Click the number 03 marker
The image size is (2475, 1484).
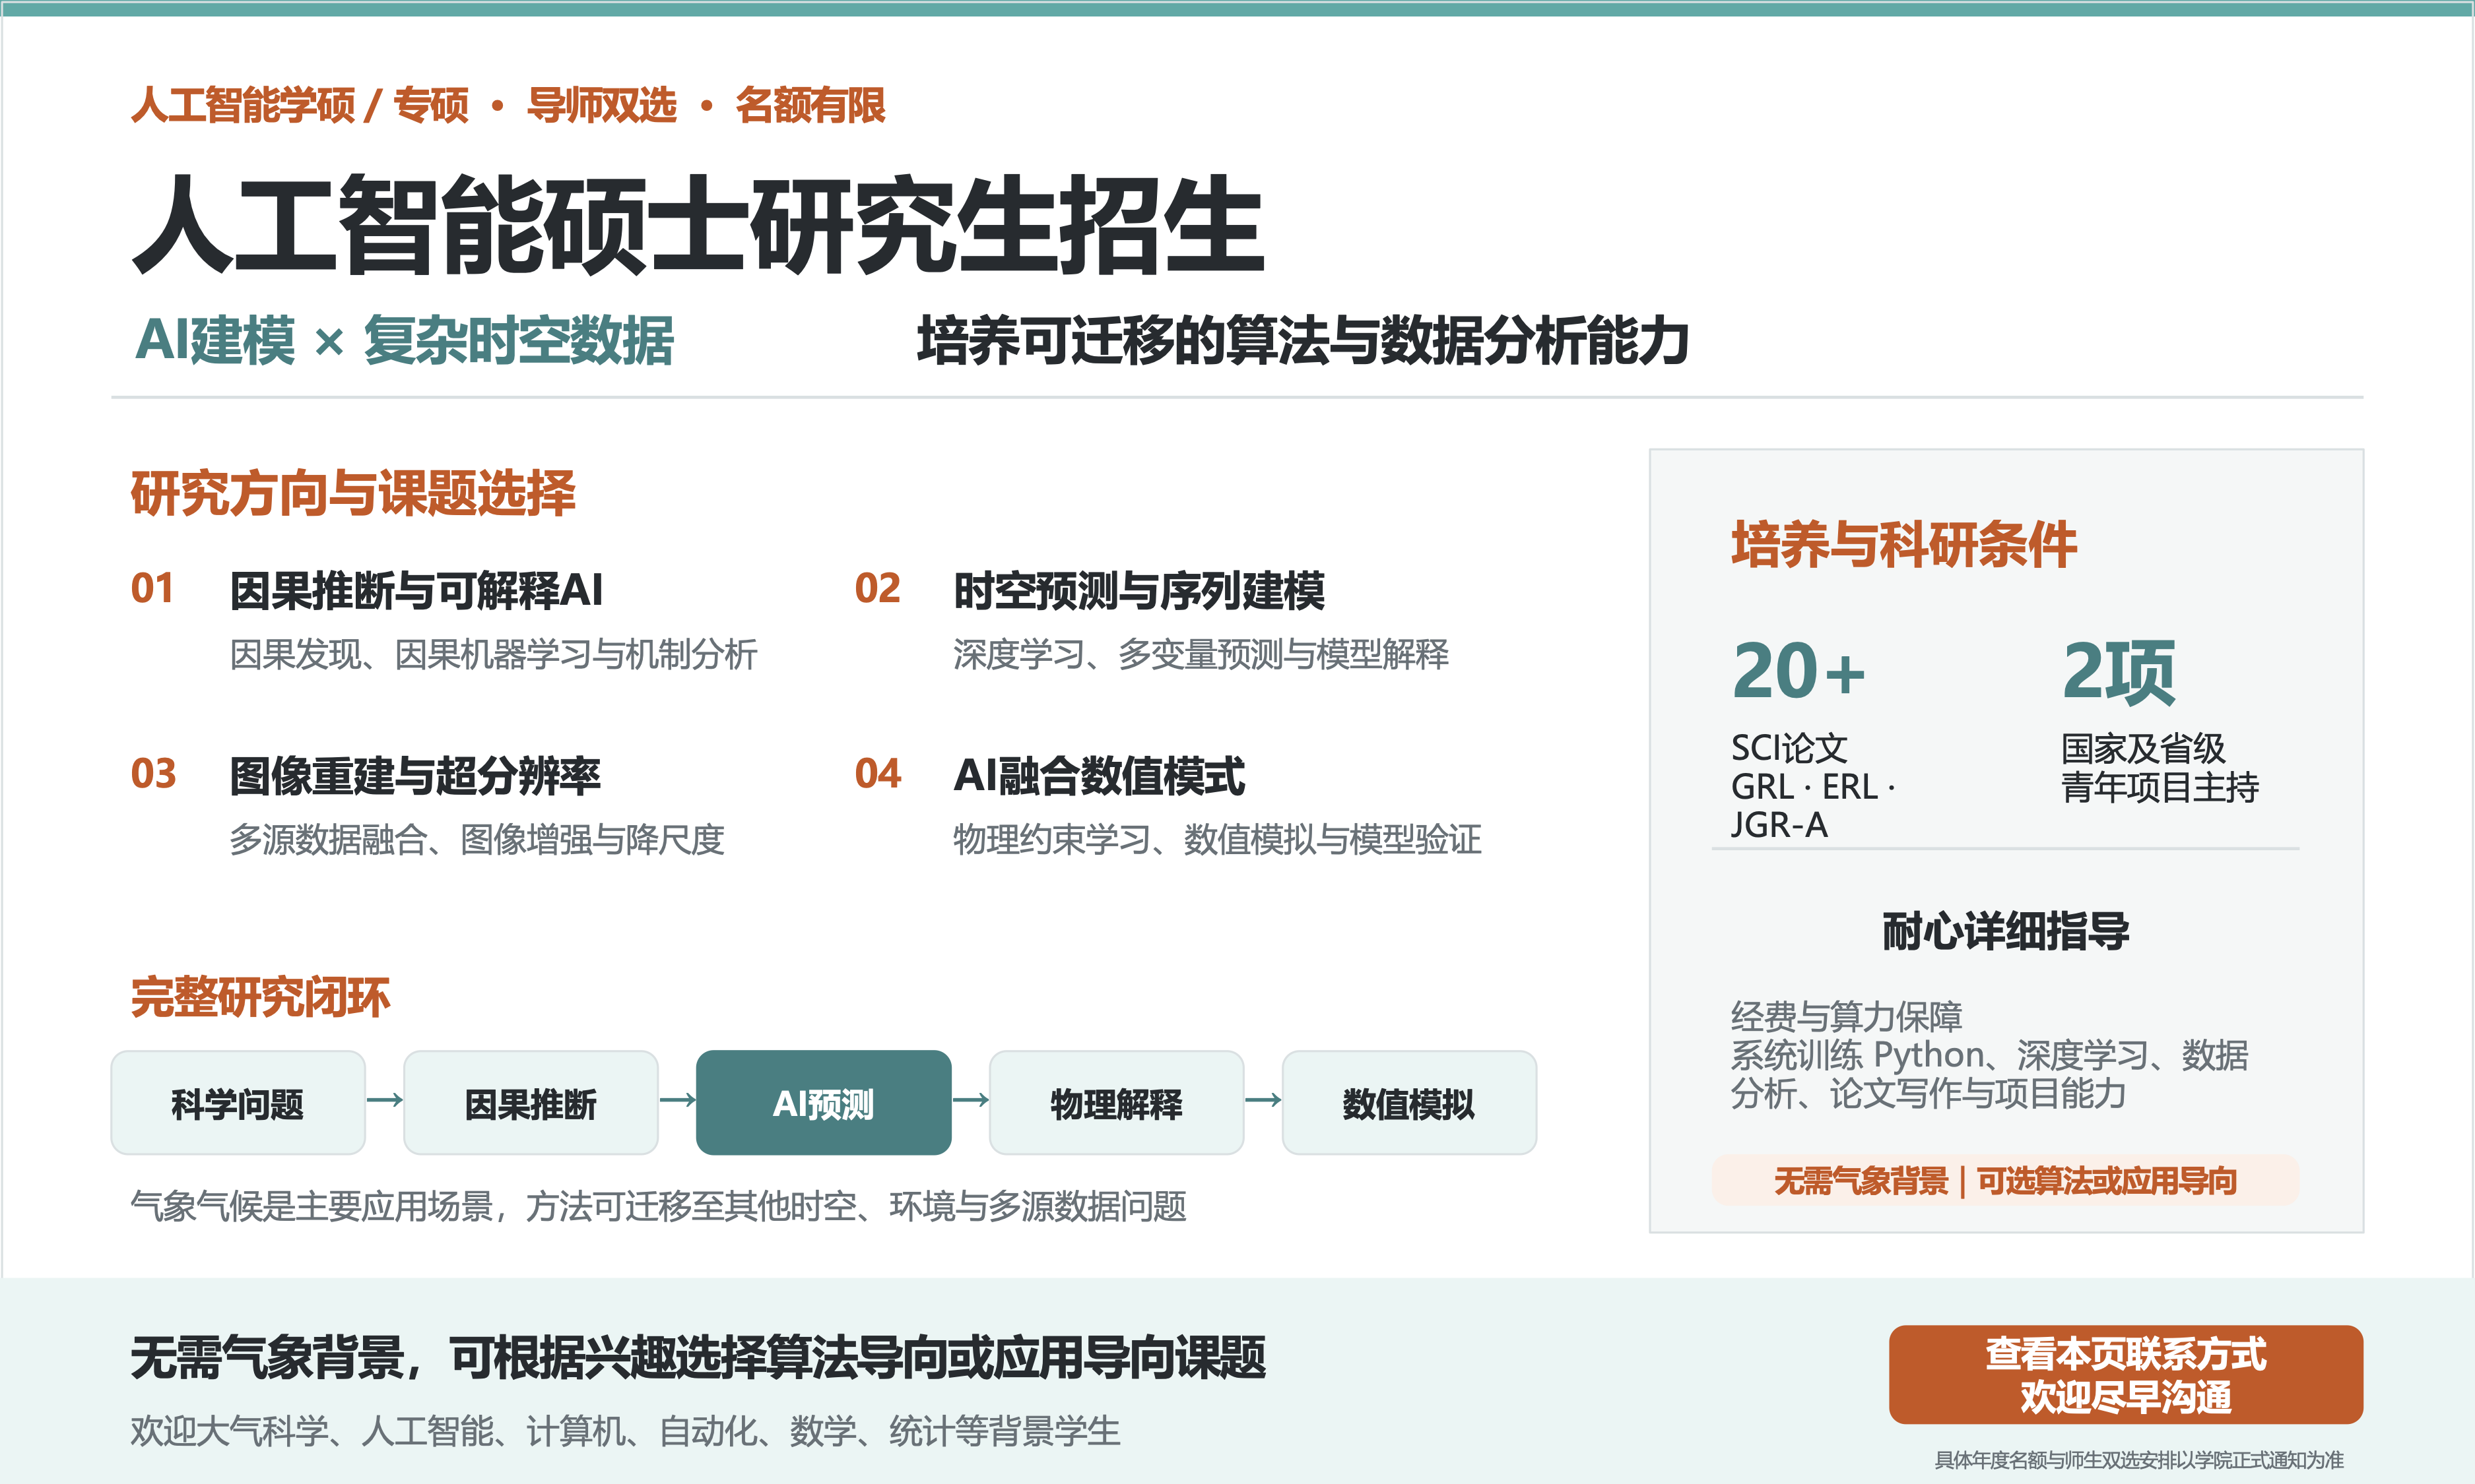click(153, 773)
